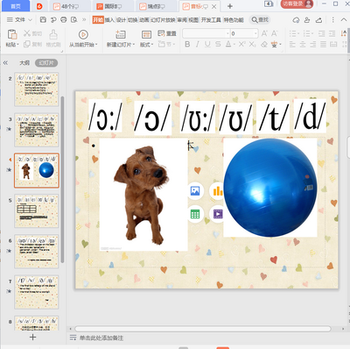Switch to the 插入 ribbon tab

[x=109, y=20]
